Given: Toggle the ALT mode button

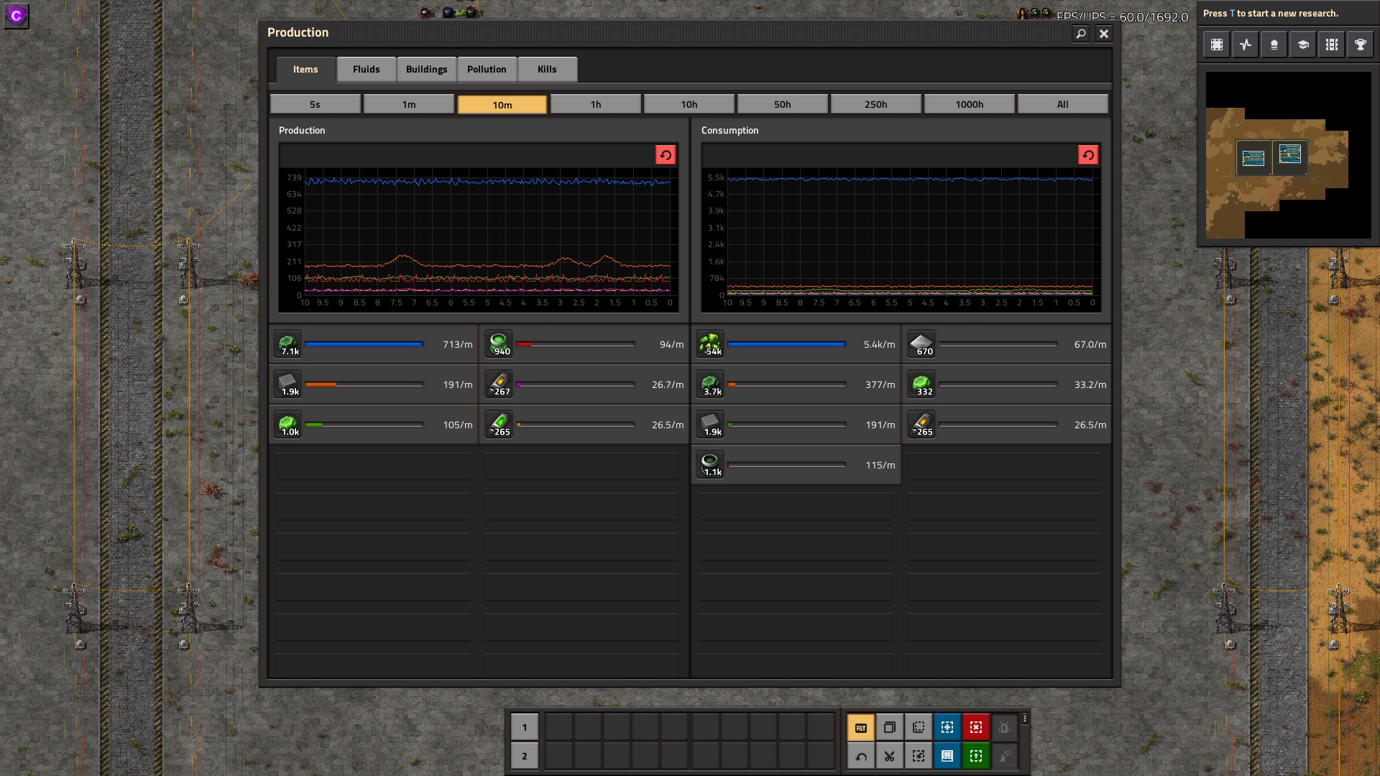Looking at the screenshot, I should 860,727.
